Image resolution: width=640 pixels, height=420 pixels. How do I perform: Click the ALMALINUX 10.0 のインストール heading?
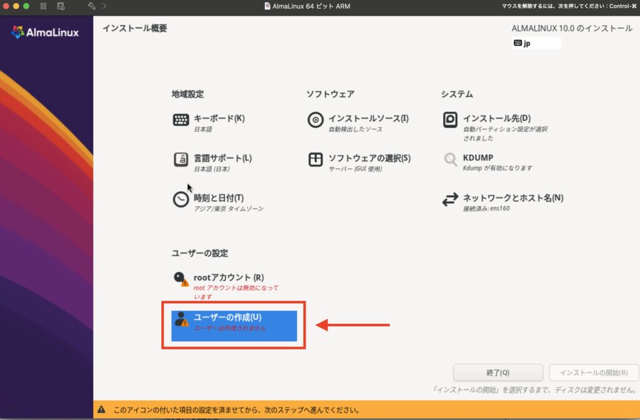[x=572, y=28]
